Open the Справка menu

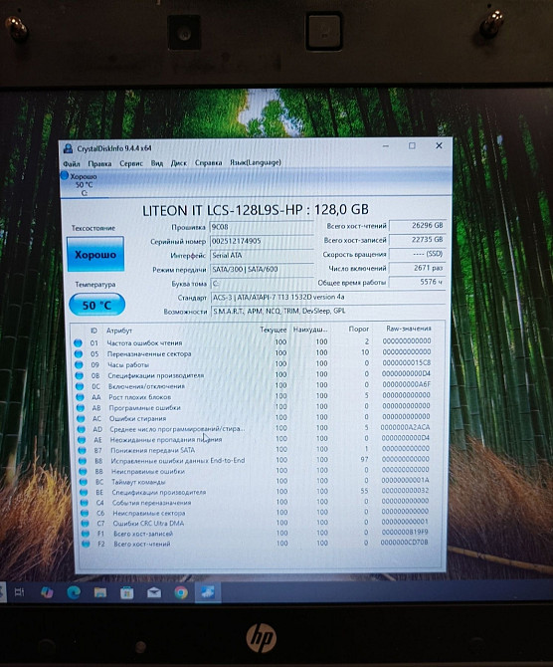pos(208,162)
